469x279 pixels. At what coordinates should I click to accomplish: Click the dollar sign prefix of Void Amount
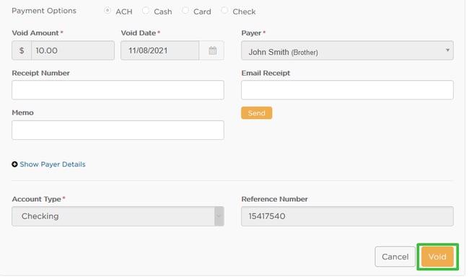tap(22, 50)
